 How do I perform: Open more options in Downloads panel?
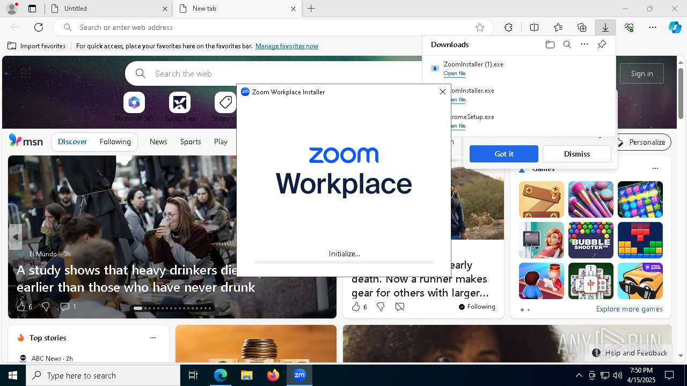584,44
